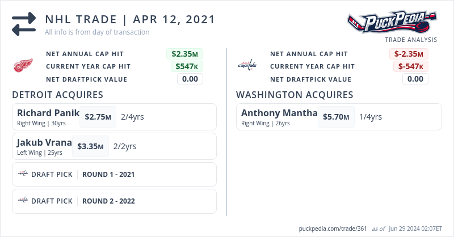Select Detroit's $547K current year cap badge
The width and height of the screenshot is (454, 237).
point(187,66)
